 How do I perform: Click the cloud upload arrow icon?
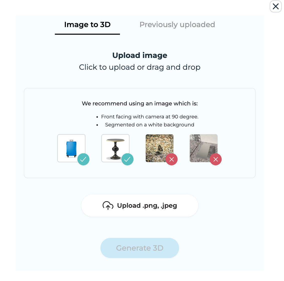click(x=108, y=205)
